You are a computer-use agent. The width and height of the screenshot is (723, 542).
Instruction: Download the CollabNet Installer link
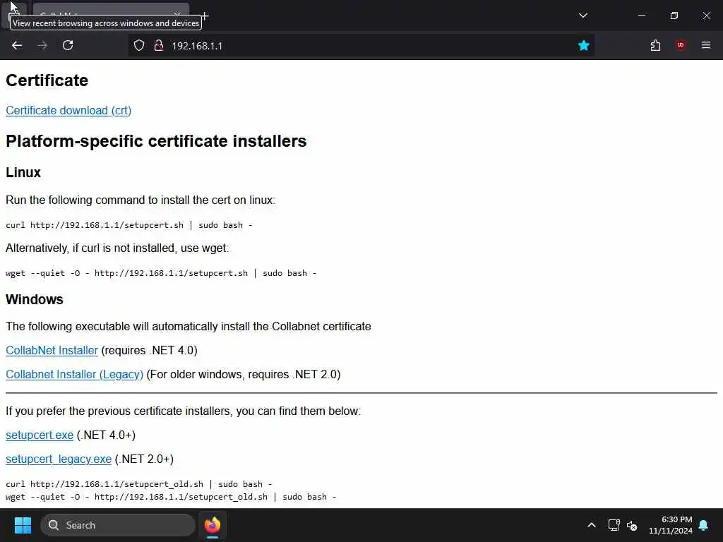tap(52, 350)
